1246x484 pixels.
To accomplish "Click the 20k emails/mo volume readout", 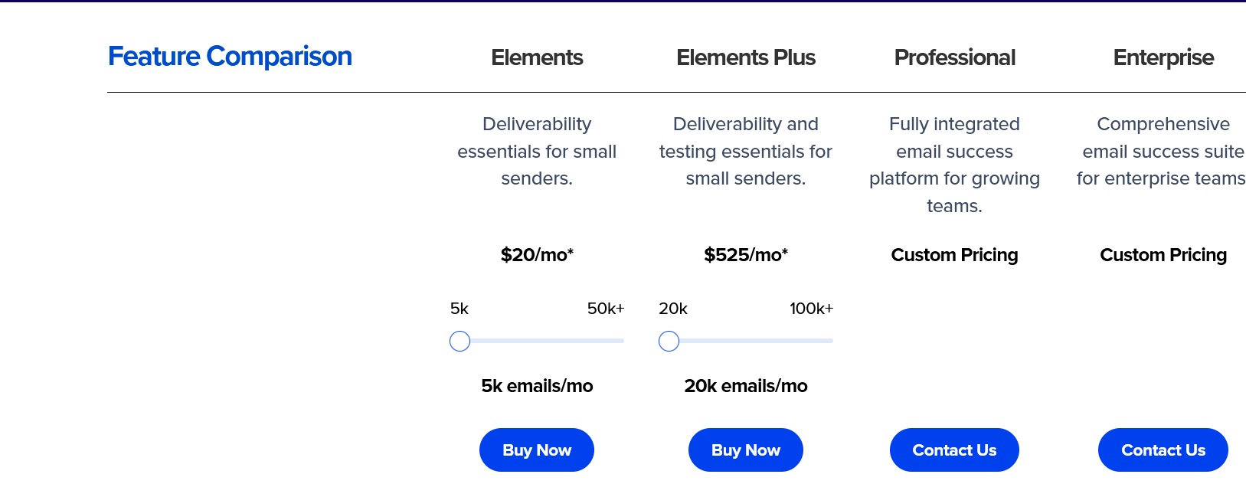I will coord(746,386).
